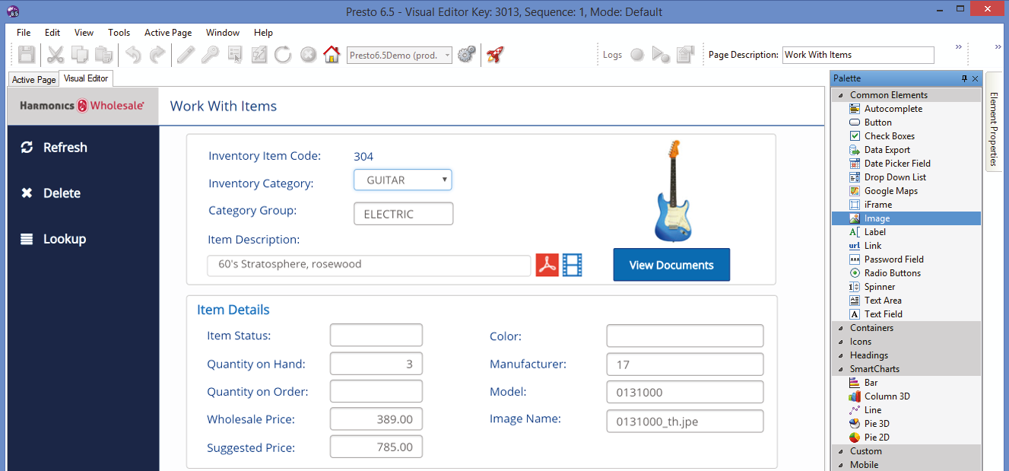Pin the Palette panel
The height and width of the screenshot is (471, 1009).
(x=965, y=78)
